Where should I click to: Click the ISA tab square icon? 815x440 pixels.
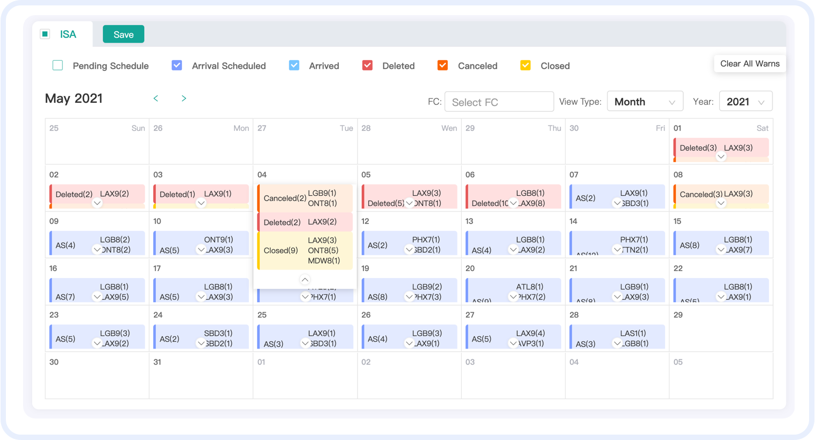(45, 34)
